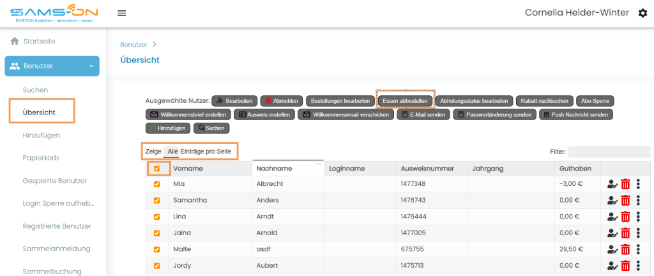Click the Passwortänderung senden button
This screenshot has height=276, width=654.
495,114
